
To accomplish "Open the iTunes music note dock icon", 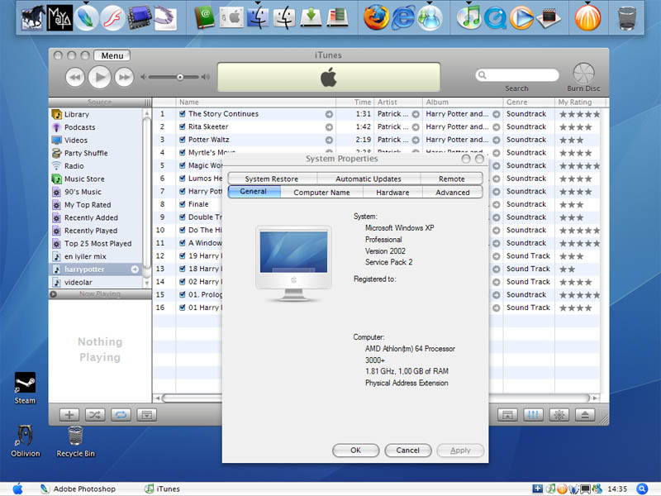I will [x=469, y=17].
